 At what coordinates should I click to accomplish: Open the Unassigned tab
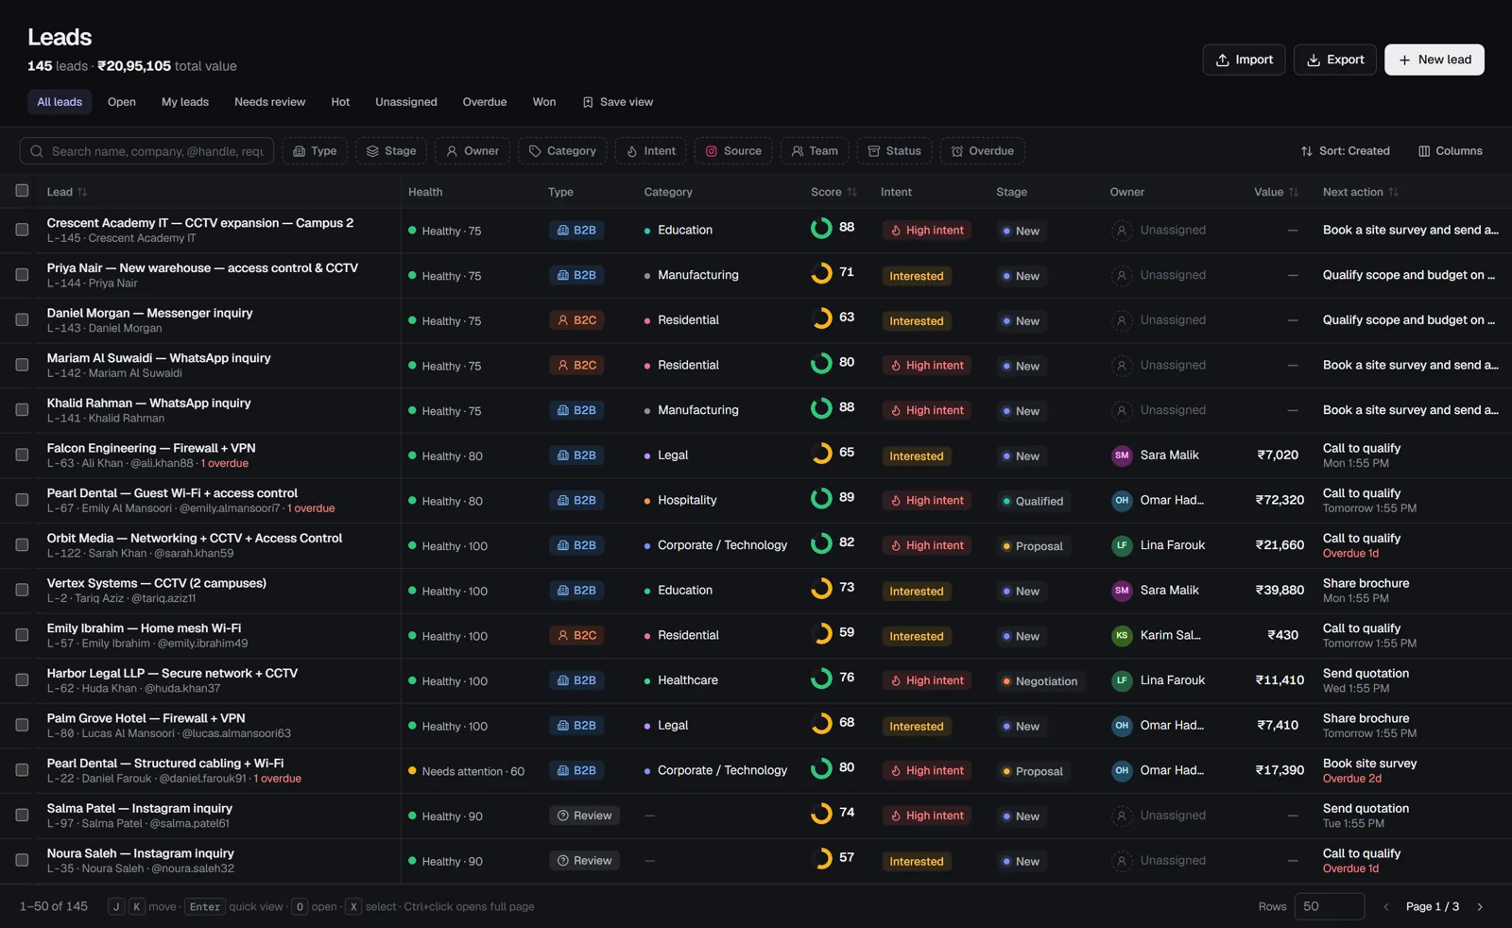[405, 102]
